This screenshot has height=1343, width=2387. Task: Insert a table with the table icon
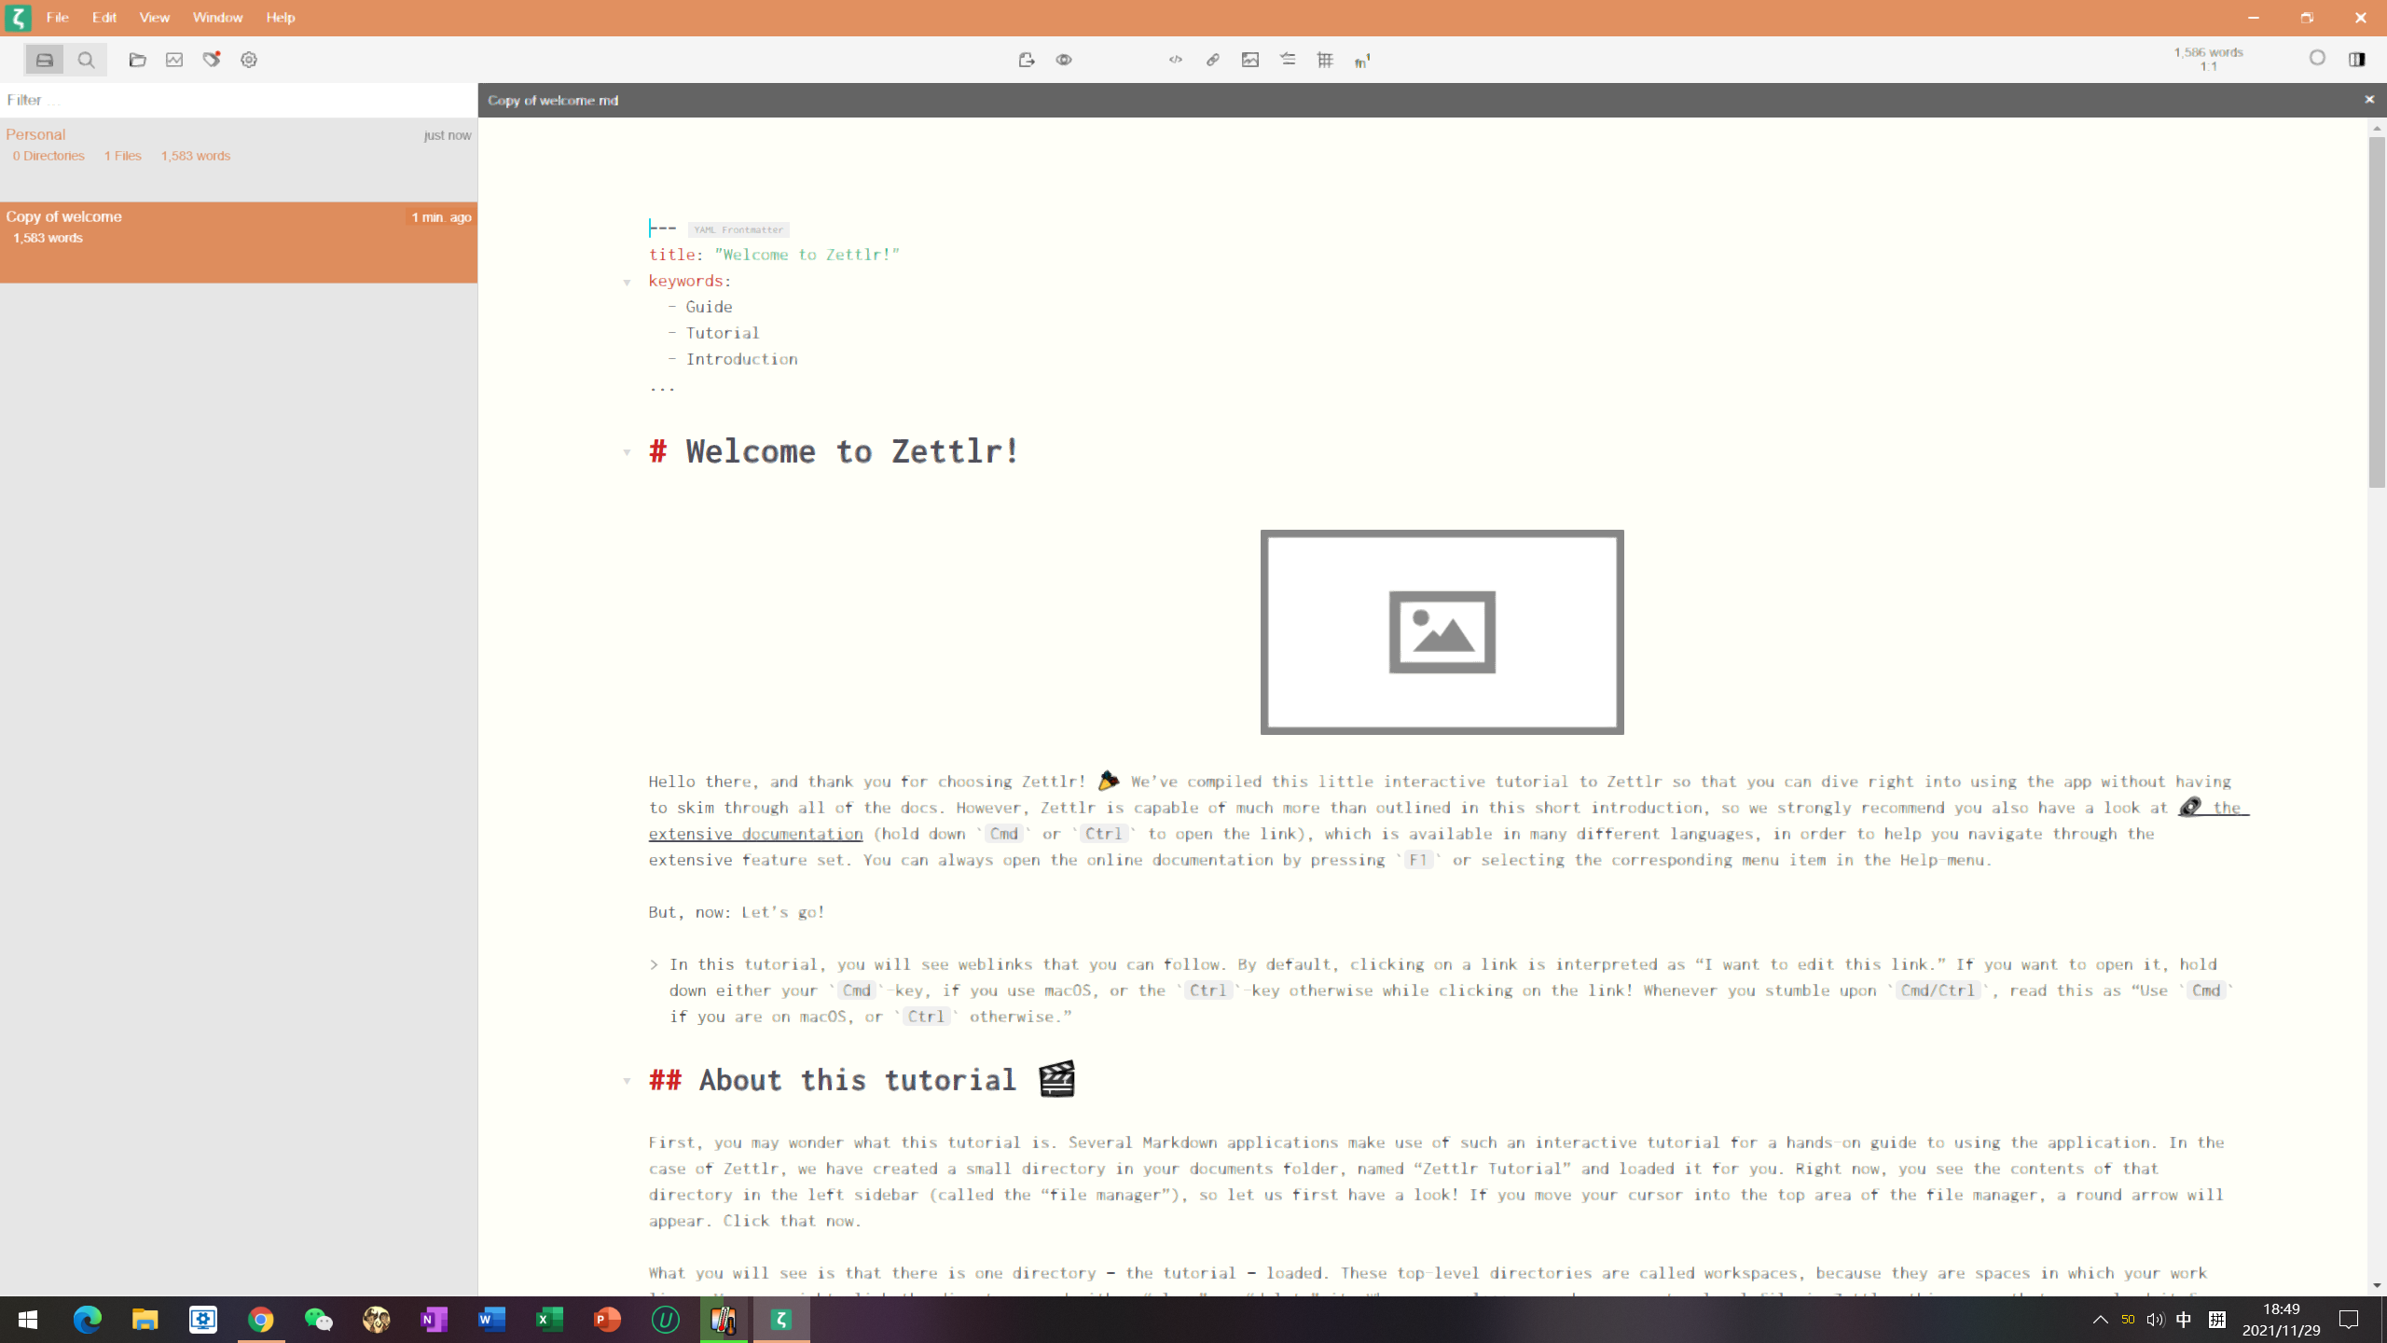click(1325, 59)
